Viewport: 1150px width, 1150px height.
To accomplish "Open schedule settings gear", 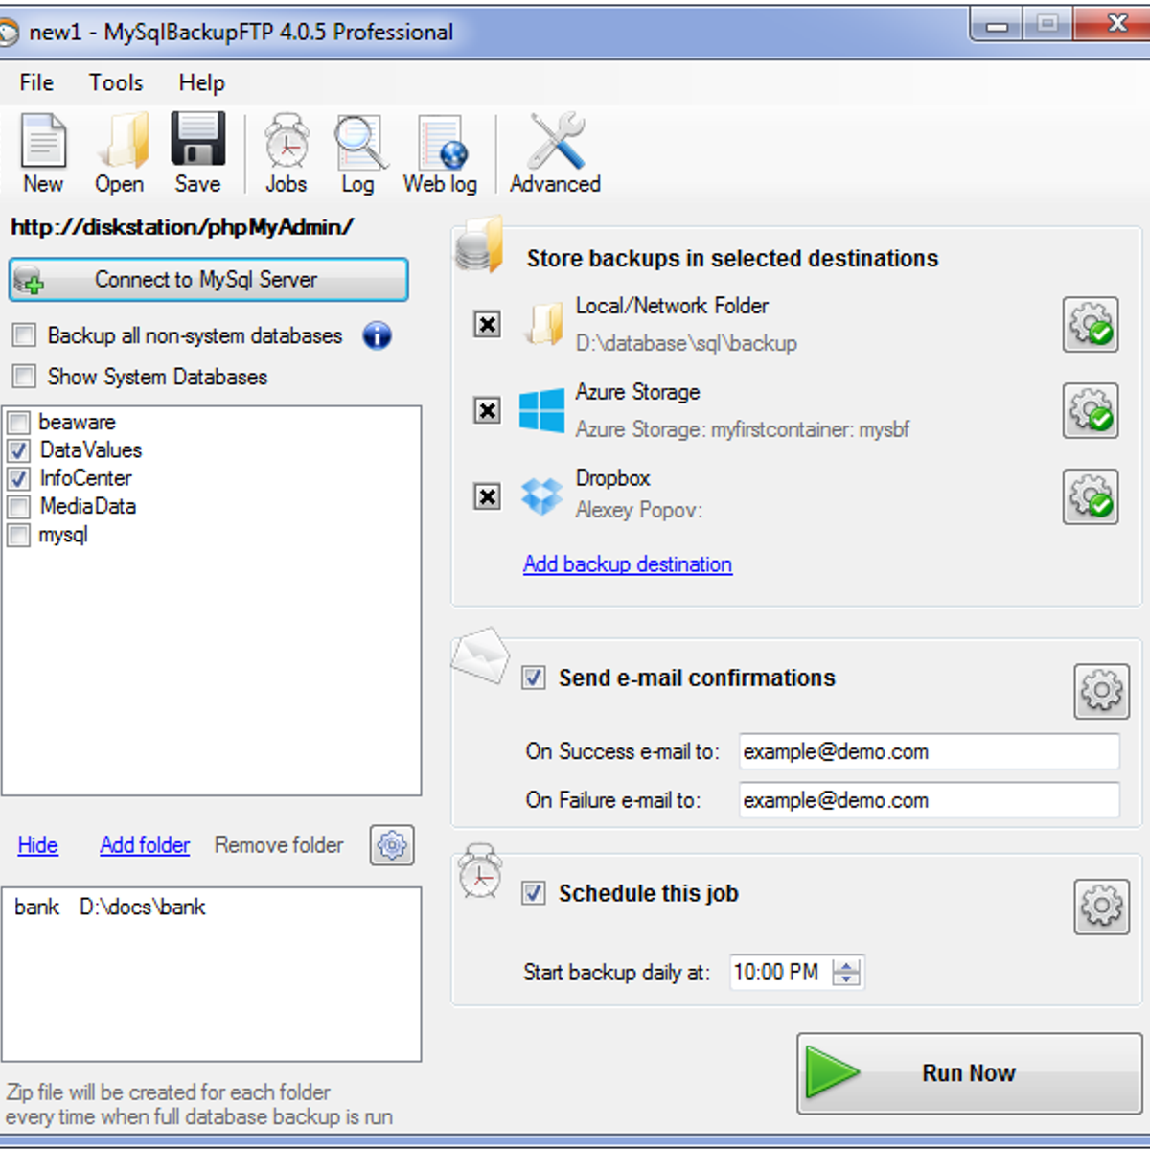I will (x=1102, y=907).
